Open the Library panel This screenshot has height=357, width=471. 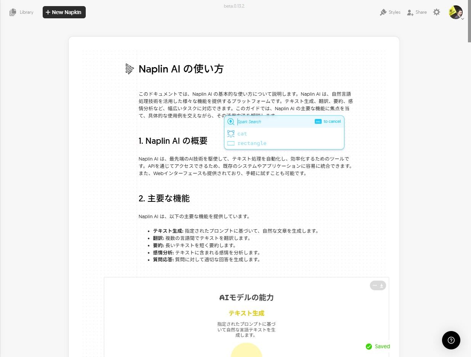[21, 12]
